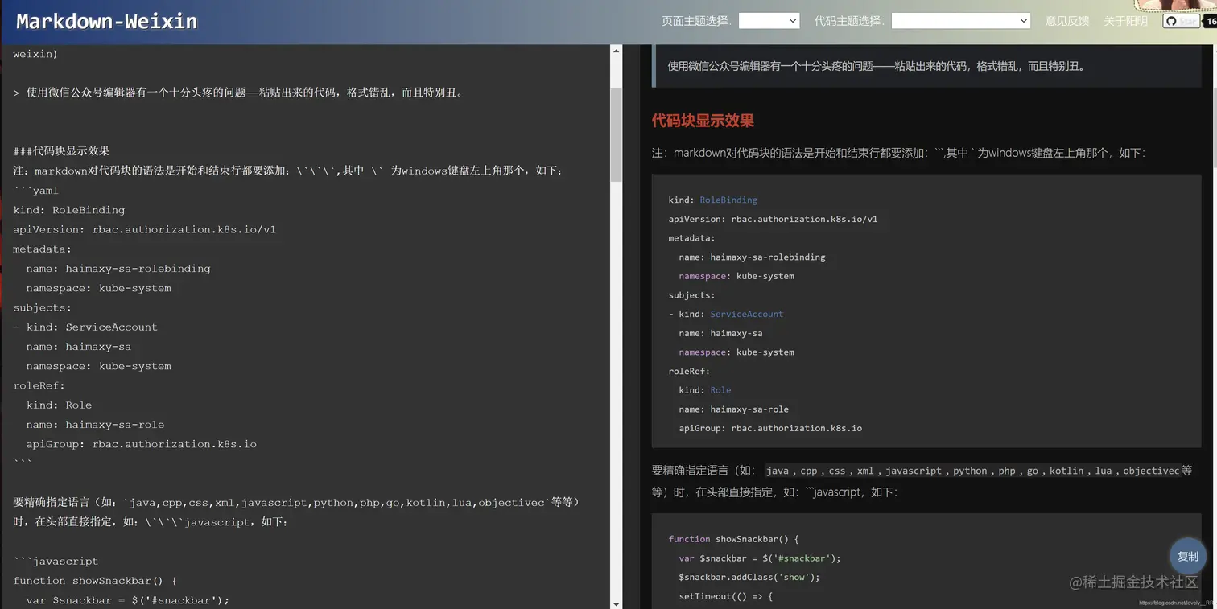Screen dimensions: 1217x609
Task: Click inside the markdown editor pane
Action: click(x=306, y=322)
